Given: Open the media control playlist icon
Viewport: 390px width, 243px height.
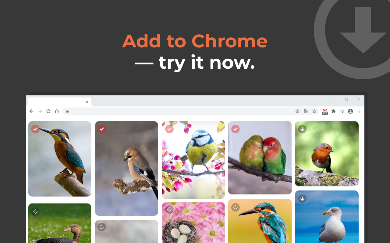Looking at the screenshot, I should [x=342, y=111].
